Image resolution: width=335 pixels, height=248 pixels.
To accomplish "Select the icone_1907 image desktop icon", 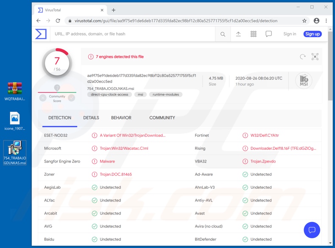I will click(15, 121).
